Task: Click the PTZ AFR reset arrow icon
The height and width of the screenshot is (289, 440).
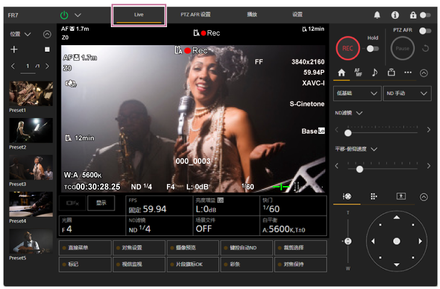Action: click(426, 48)
